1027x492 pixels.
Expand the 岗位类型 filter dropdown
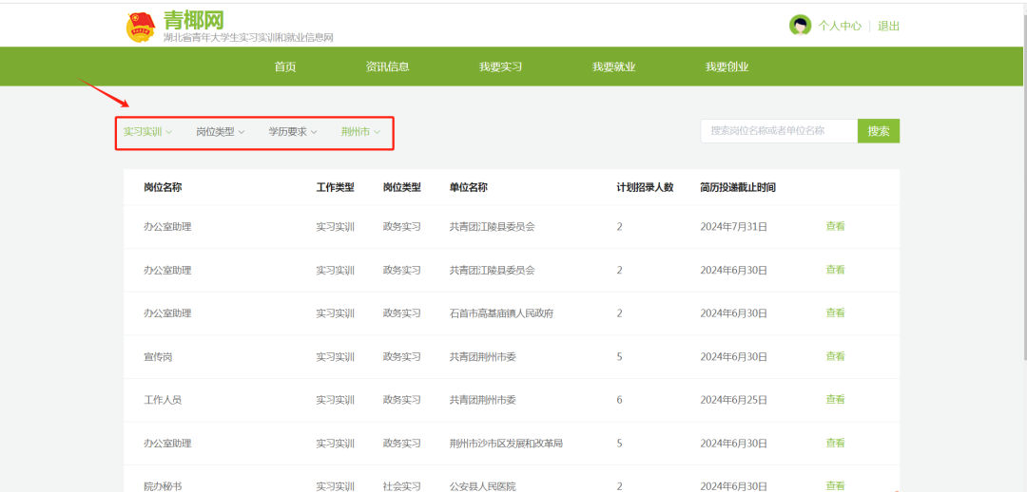[220, 131]
